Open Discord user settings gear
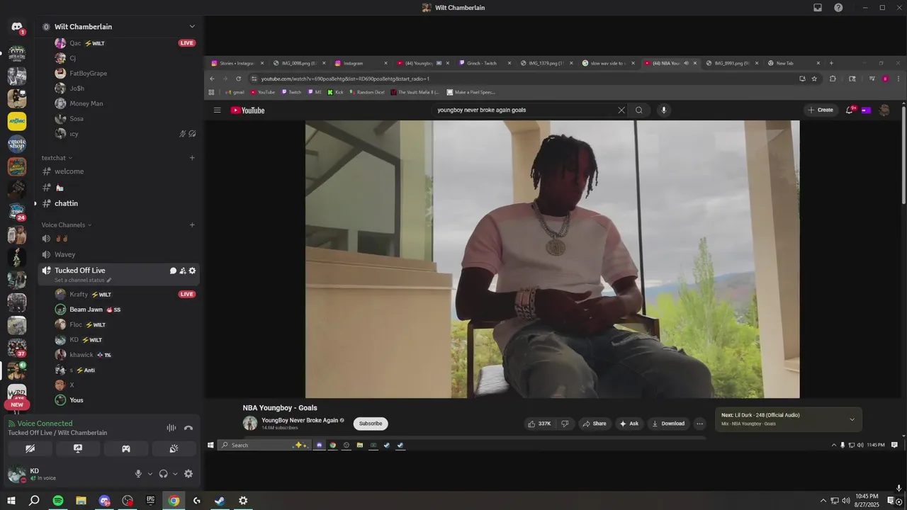907x510 pixels. pyautogui.click(x=188, y=474)
